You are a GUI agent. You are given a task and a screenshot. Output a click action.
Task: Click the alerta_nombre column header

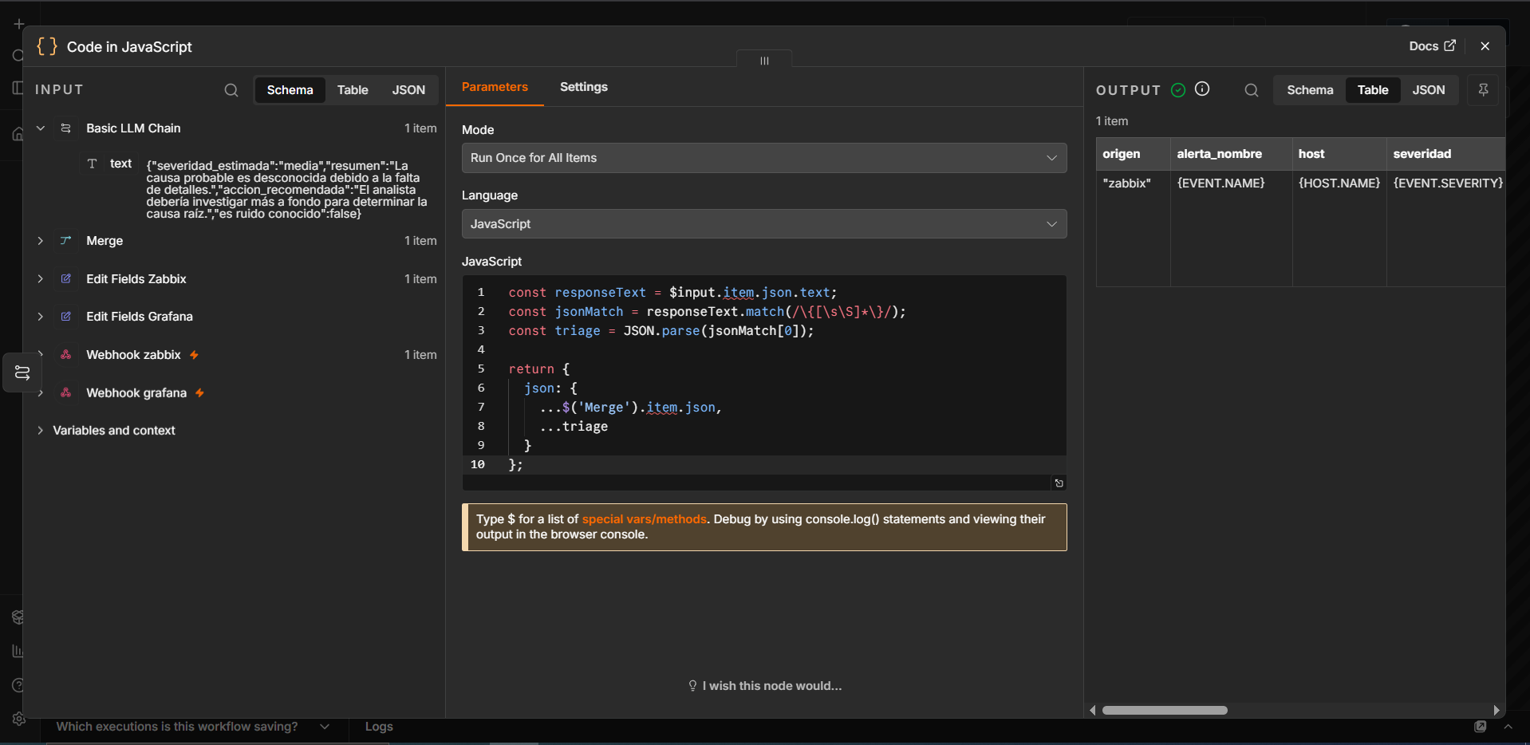click(1231, 154)
